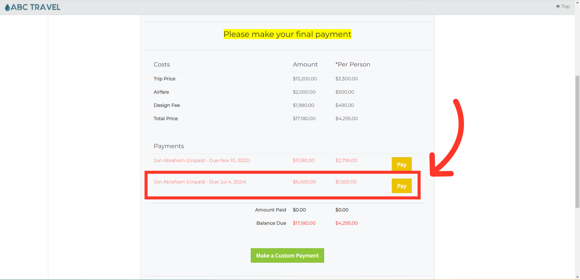The height and width of the screenshot is (280, 580).
Task: Pay the highlighted $6,000.00 installment
Action: (x=401, y=186)
